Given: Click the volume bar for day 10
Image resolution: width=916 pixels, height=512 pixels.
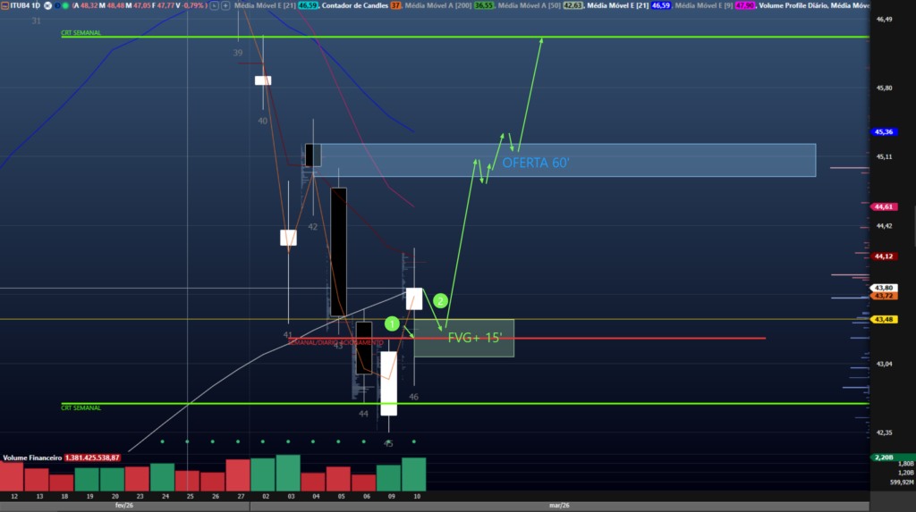Looking at the screenshot, I should tap(414, 474).
